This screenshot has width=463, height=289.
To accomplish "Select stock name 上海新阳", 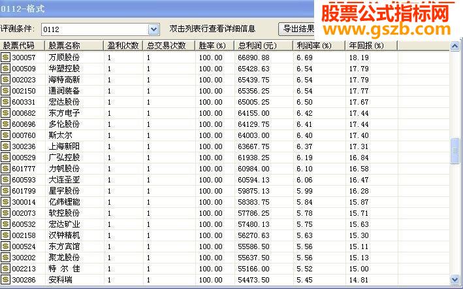I will (x=64, y=146).
